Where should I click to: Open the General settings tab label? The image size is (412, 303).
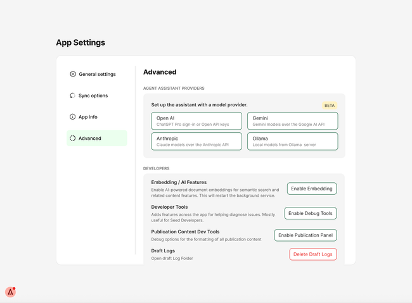click(97, 74)
